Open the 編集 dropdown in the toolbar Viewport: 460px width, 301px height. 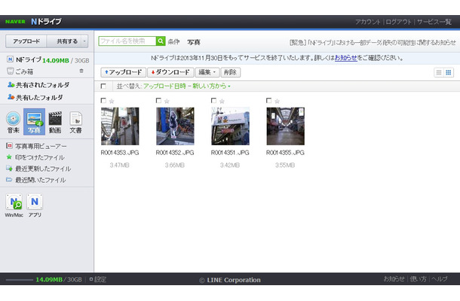(207, 72)
